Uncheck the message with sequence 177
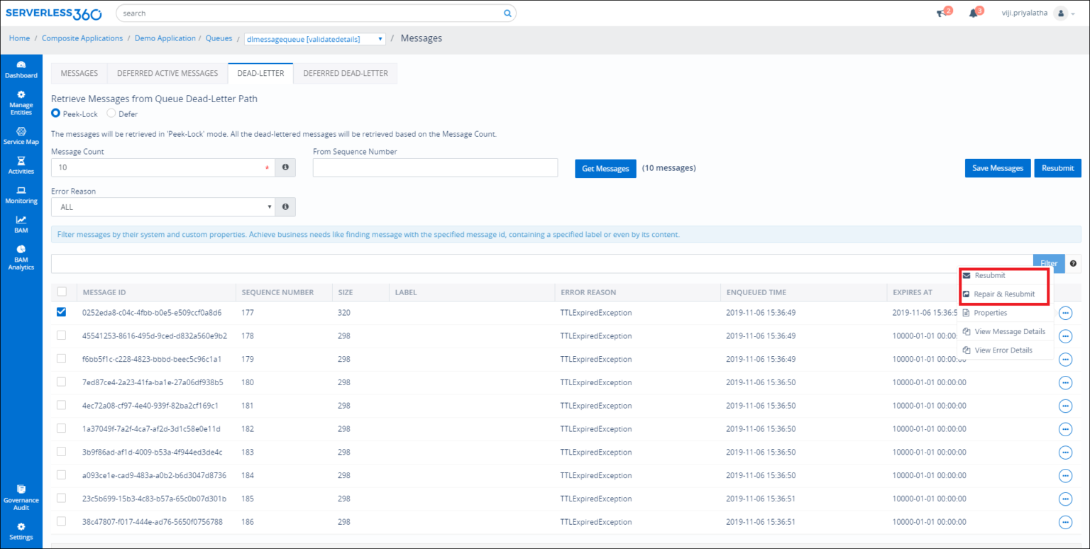 pyautogui.click(x=62, y=312)
